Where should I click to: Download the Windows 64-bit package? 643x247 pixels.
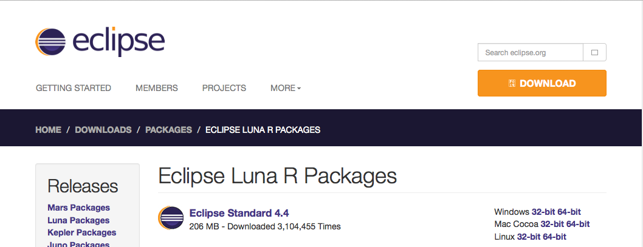pyautogui.click(x=568, y=212)
